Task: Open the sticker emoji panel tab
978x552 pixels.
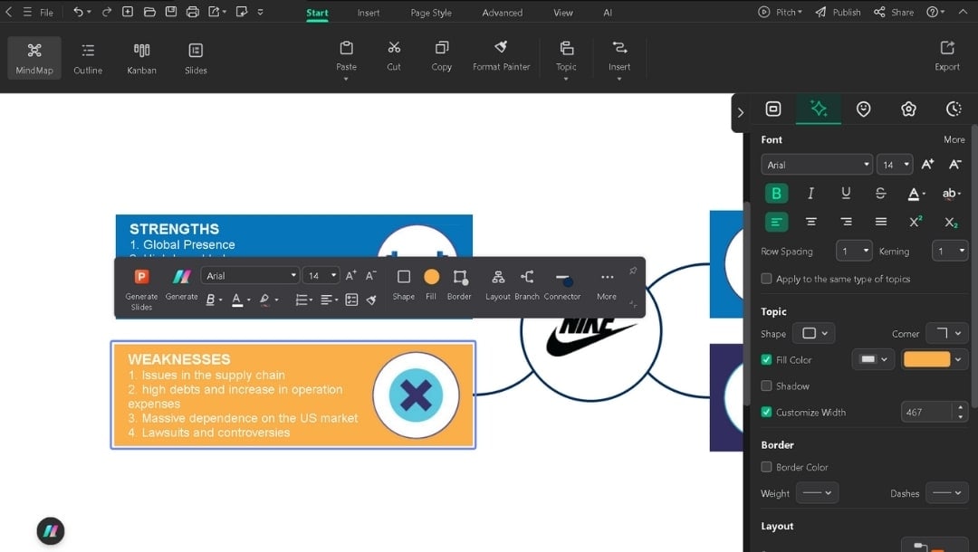Action: [x=863, y=109]
